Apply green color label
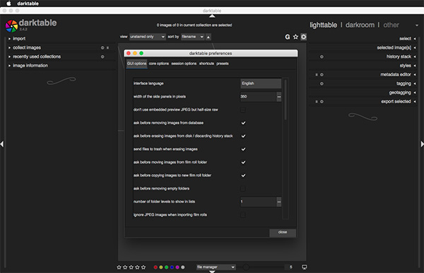Image resolution: width=424 pixels, height=273 pixels. click(x=166, y=267)
